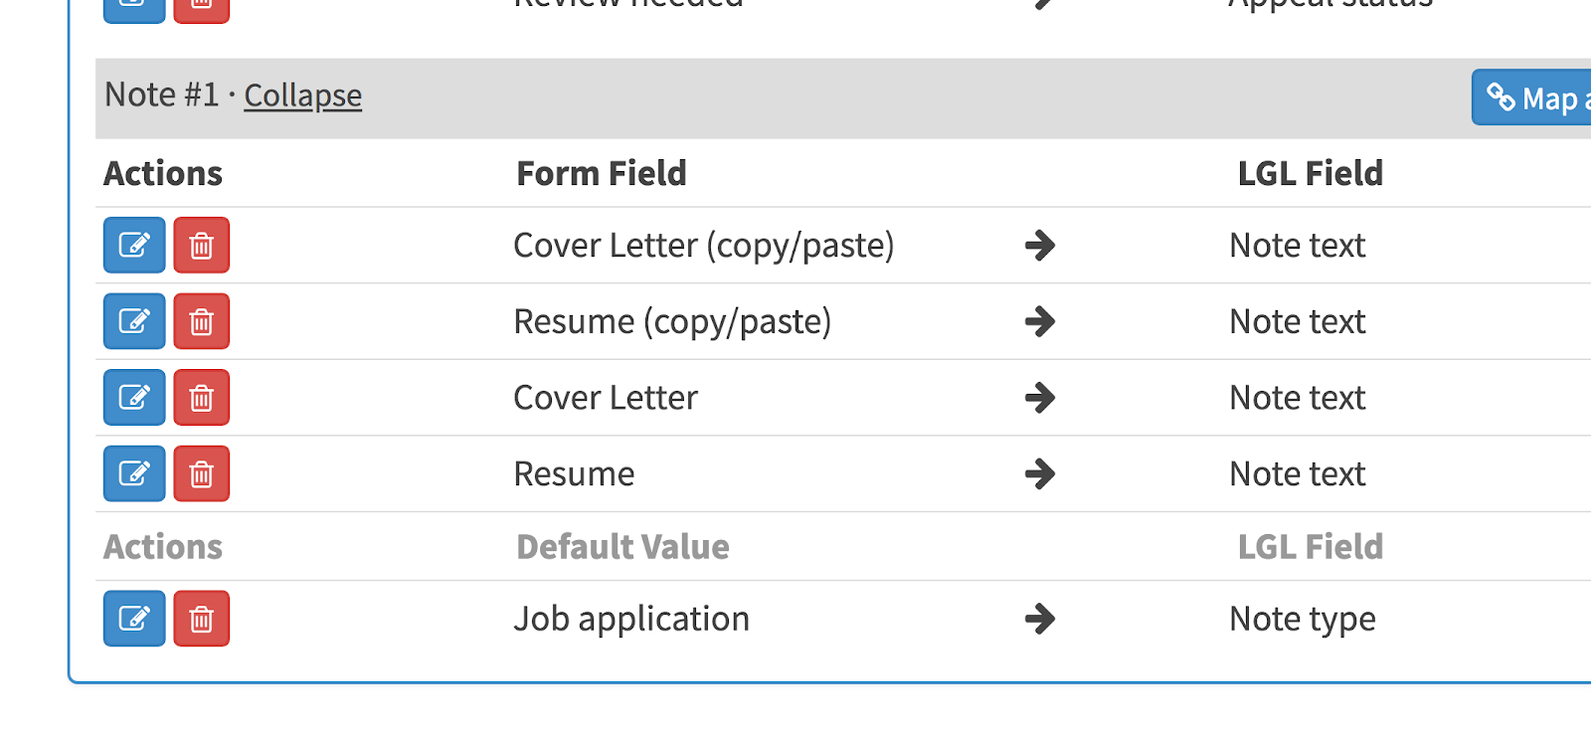
Task: Delete the plain Cover Letter mapping row
Action: 201,398
